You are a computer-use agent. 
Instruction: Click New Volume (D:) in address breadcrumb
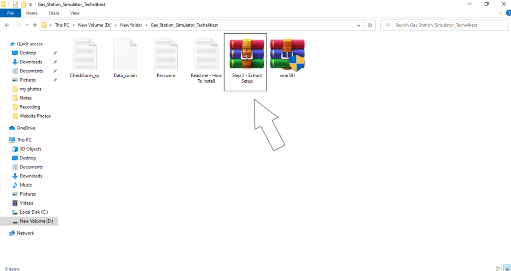tap(95, 25)
